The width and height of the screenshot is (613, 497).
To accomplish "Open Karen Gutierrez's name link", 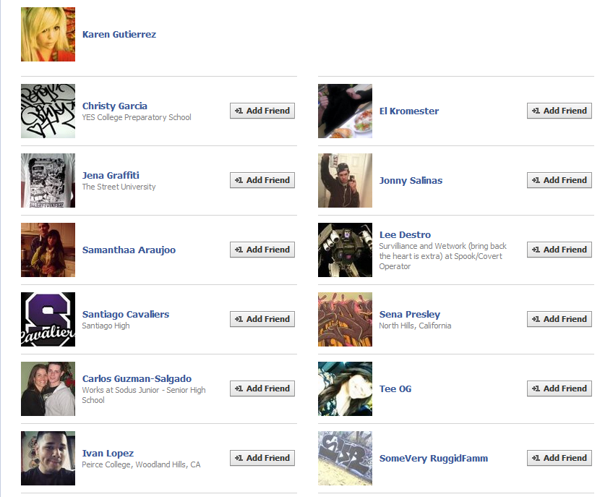I will pos(119,35).
